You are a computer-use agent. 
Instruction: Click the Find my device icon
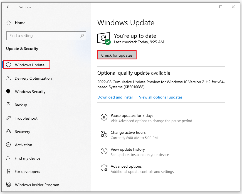pyautogui.click(x=8, y=158)
